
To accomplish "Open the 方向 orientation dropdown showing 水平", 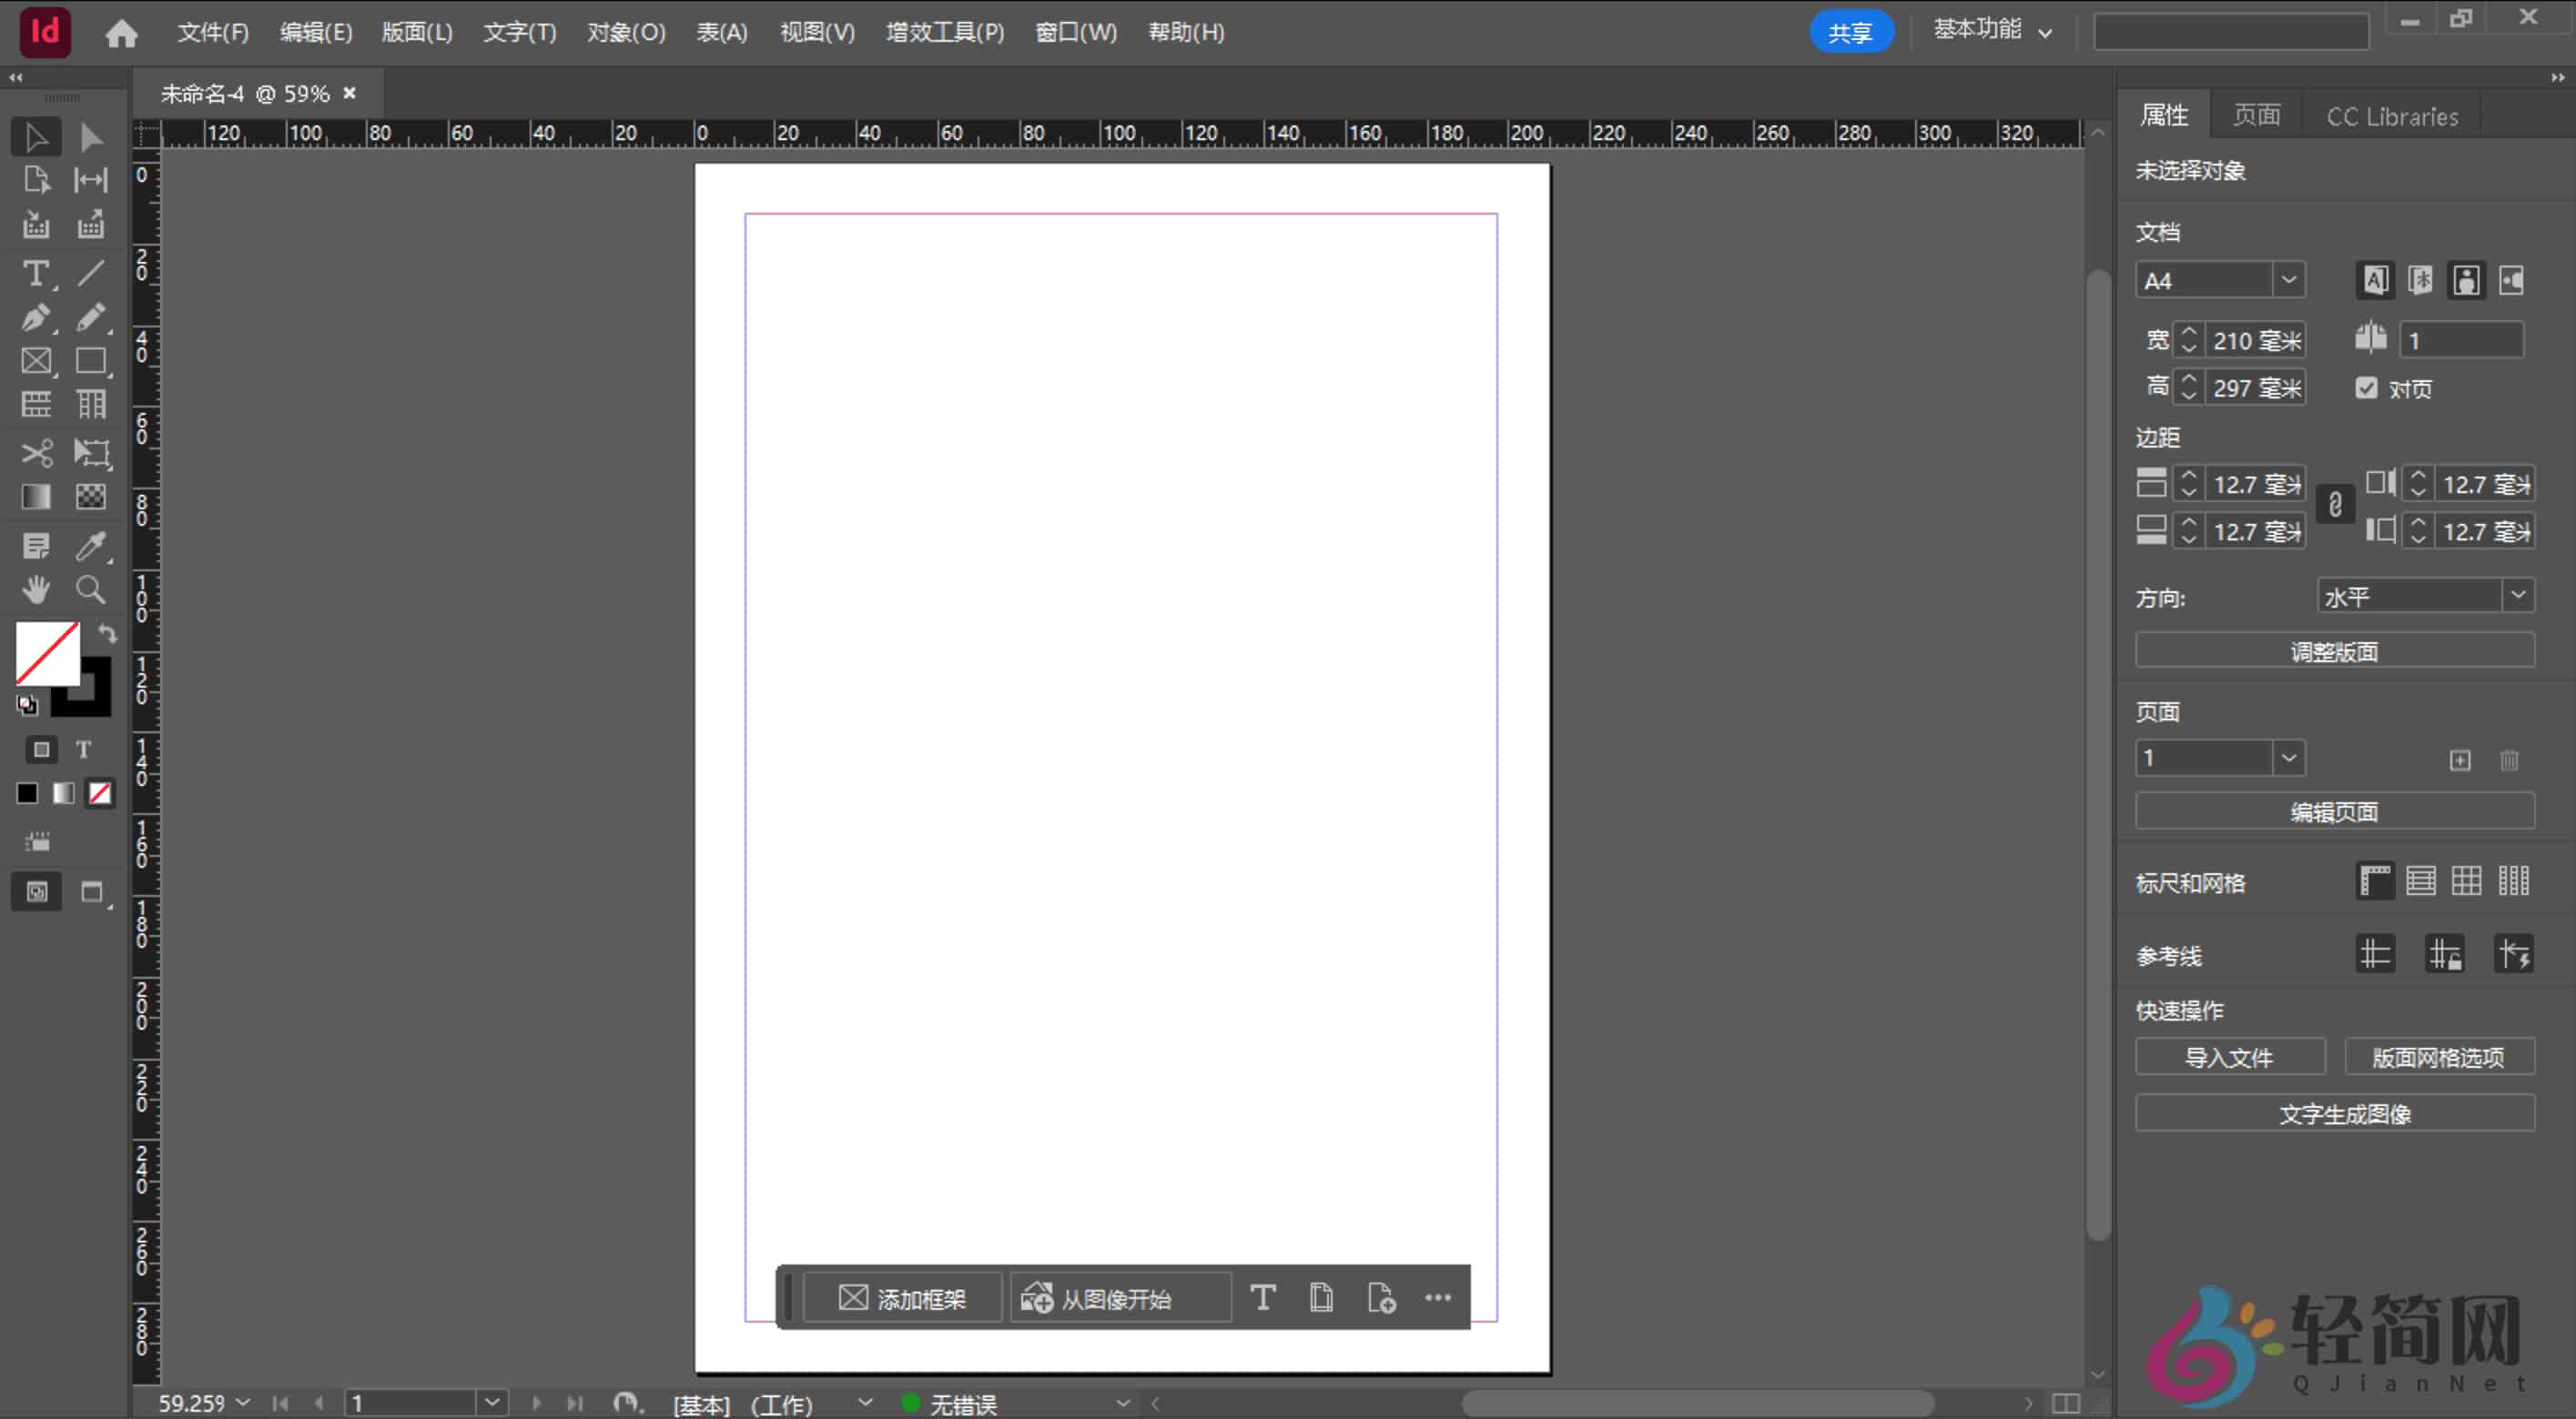I will tap(2518, 596).
